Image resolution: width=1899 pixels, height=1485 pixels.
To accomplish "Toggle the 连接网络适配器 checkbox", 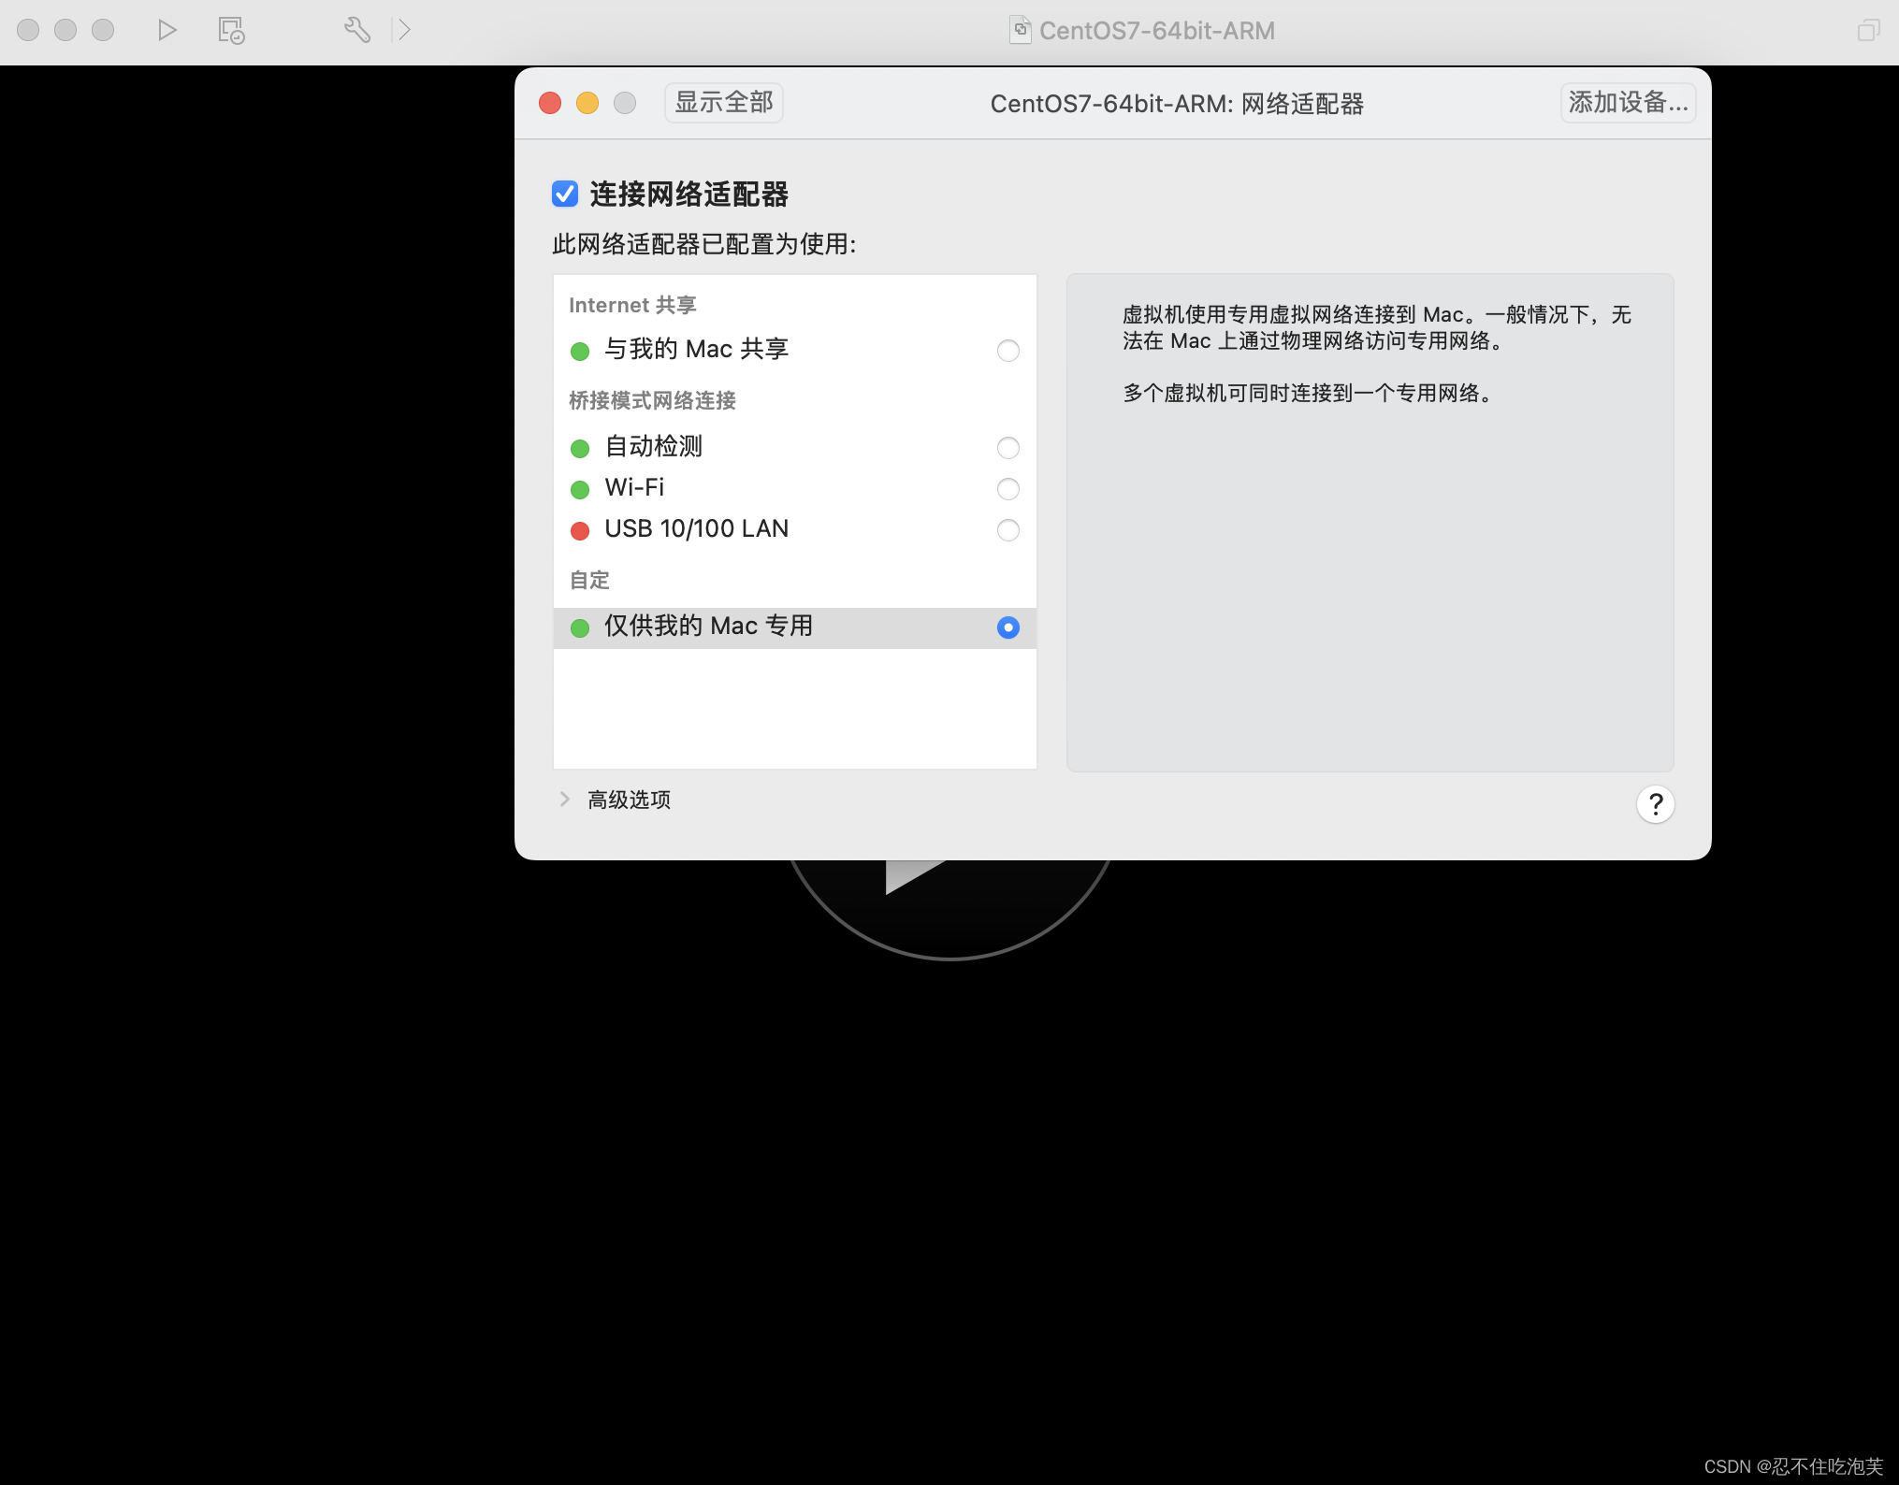I will pyautogui.click(x=565, y=194).
